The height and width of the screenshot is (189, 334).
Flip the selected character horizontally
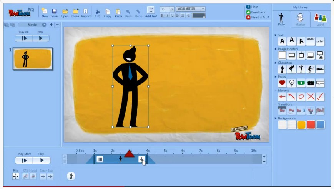pos(16,176)
